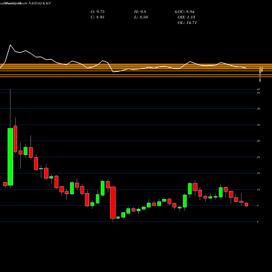Click the high price text "H: 9.8"

pos(140,12)
